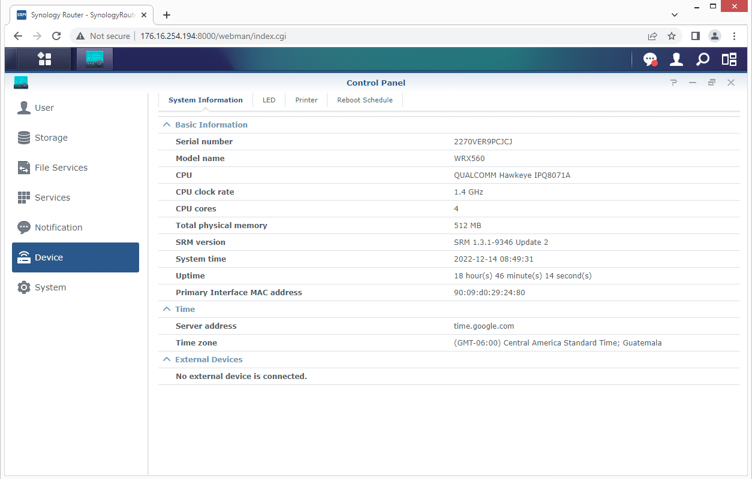Go back using the browser back arrow
The image size is (752, 479).
pyautogui.click(x=18, y=36)
